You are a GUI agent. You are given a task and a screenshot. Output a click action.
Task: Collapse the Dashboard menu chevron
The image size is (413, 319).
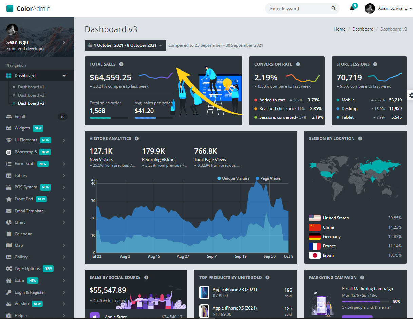[x=64, y=76]
